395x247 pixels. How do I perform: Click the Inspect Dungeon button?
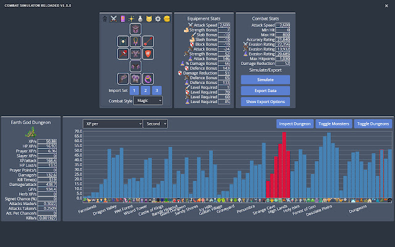click(x=295, y=124)
